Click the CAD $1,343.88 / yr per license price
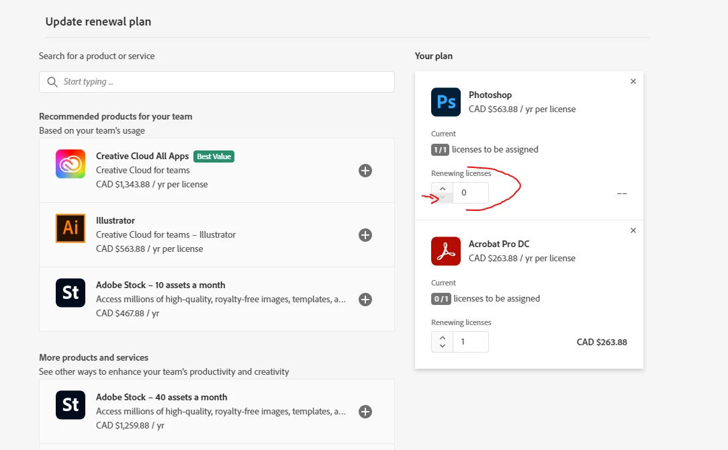This screenshot has width=728, height=450. (x=152, y=184)
